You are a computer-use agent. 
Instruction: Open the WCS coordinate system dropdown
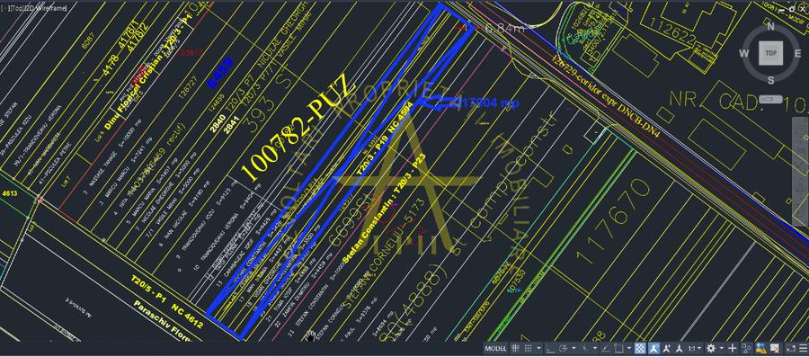772,99
